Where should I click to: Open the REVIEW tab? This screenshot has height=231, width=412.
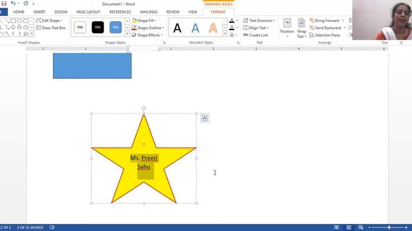pyautogui.click(x=173, y=12)
